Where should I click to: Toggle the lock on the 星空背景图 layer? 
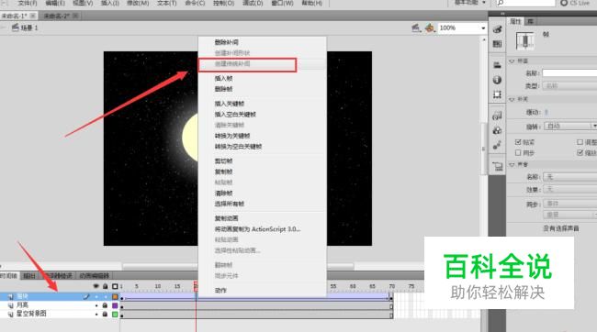point(105,315)
